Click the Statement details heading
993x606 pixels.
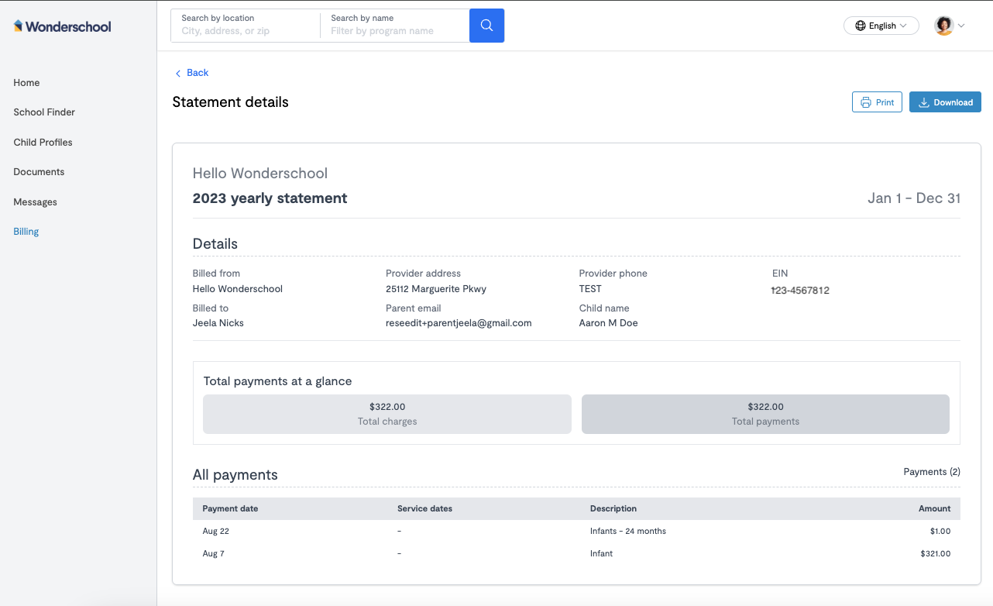230,102
